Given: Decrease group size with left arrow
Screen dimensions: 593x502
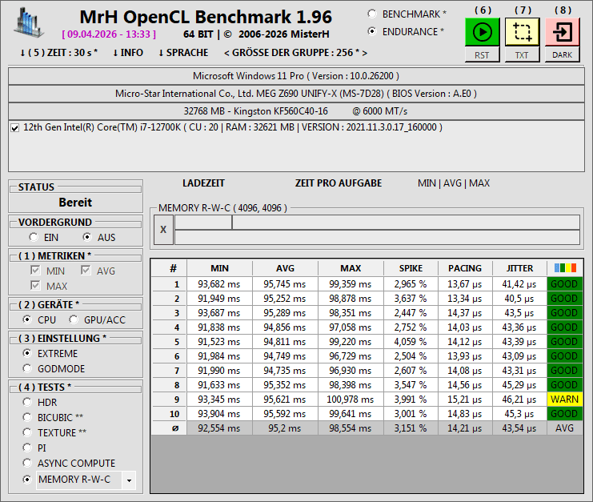Looking at the screenshot, I should (226, 53).
